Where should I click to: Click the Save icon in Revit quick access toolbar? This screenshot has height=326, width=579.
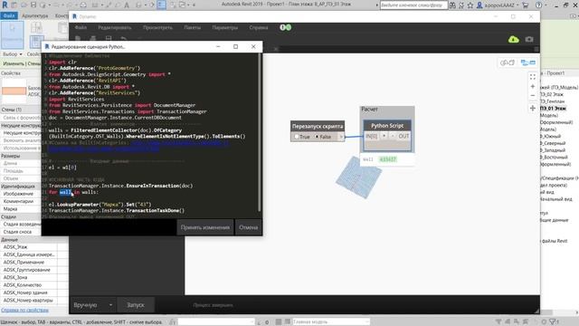pyautogui.click(x=33, y=5)
